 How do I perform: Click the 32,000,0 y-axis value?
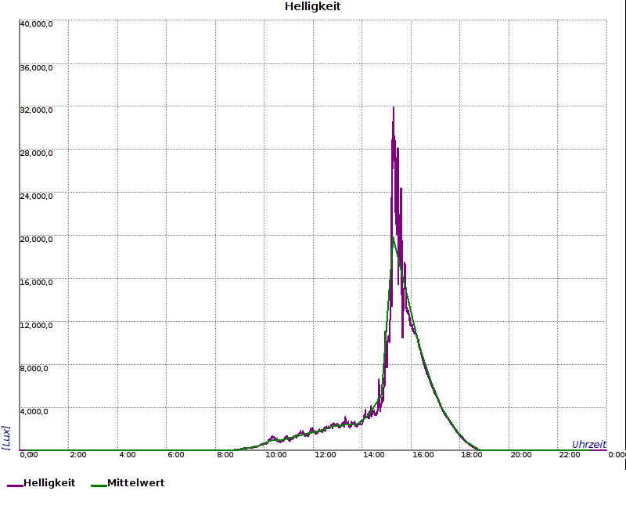click(x=36, y=110)
